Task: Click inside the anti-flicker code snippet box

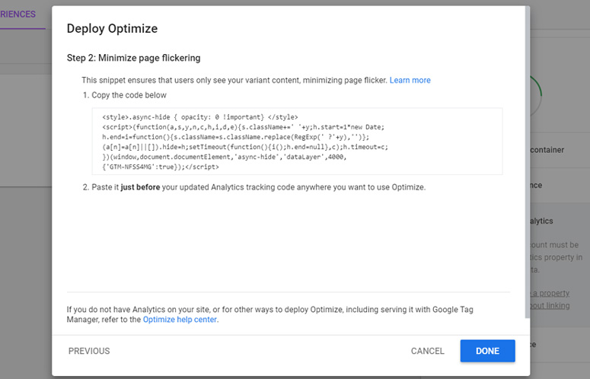Action: click(297, 142)
